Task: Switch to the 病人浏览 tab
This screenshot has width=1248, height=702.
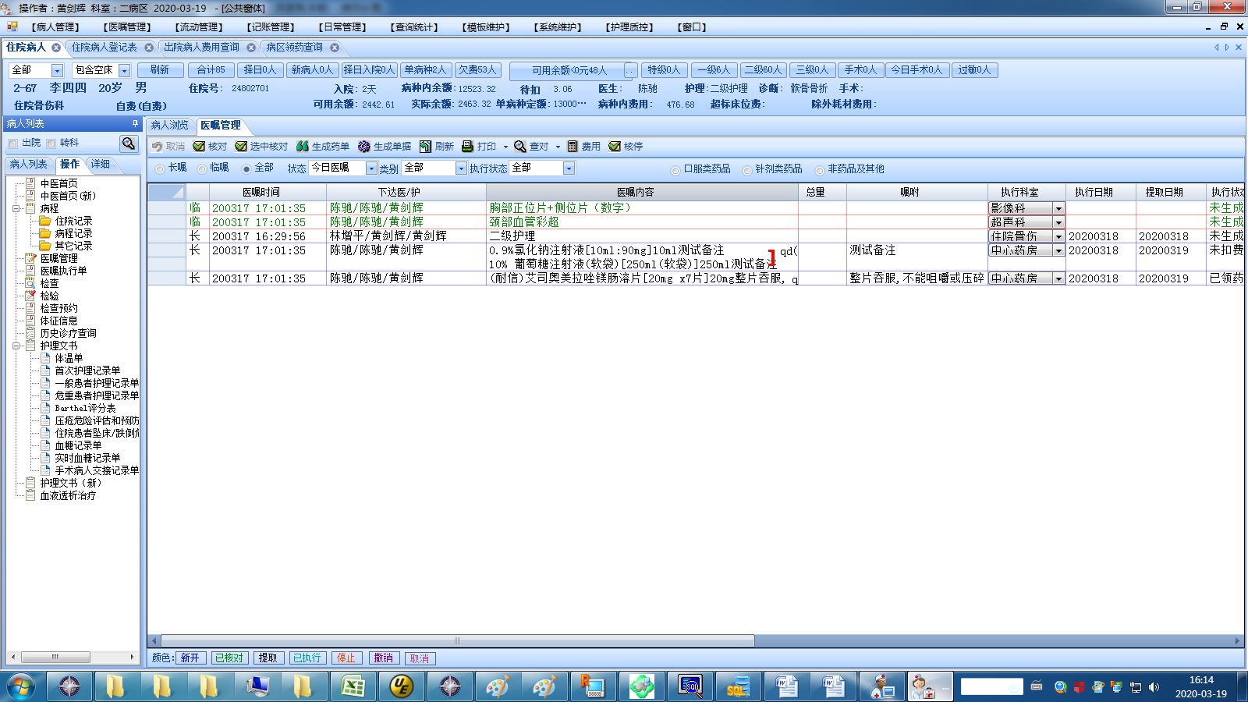Action: click(170, 125)
